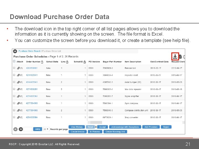Open attachments paperclip for Step converter row
This screenshot has height=149, width=199.
click(19, 117)
